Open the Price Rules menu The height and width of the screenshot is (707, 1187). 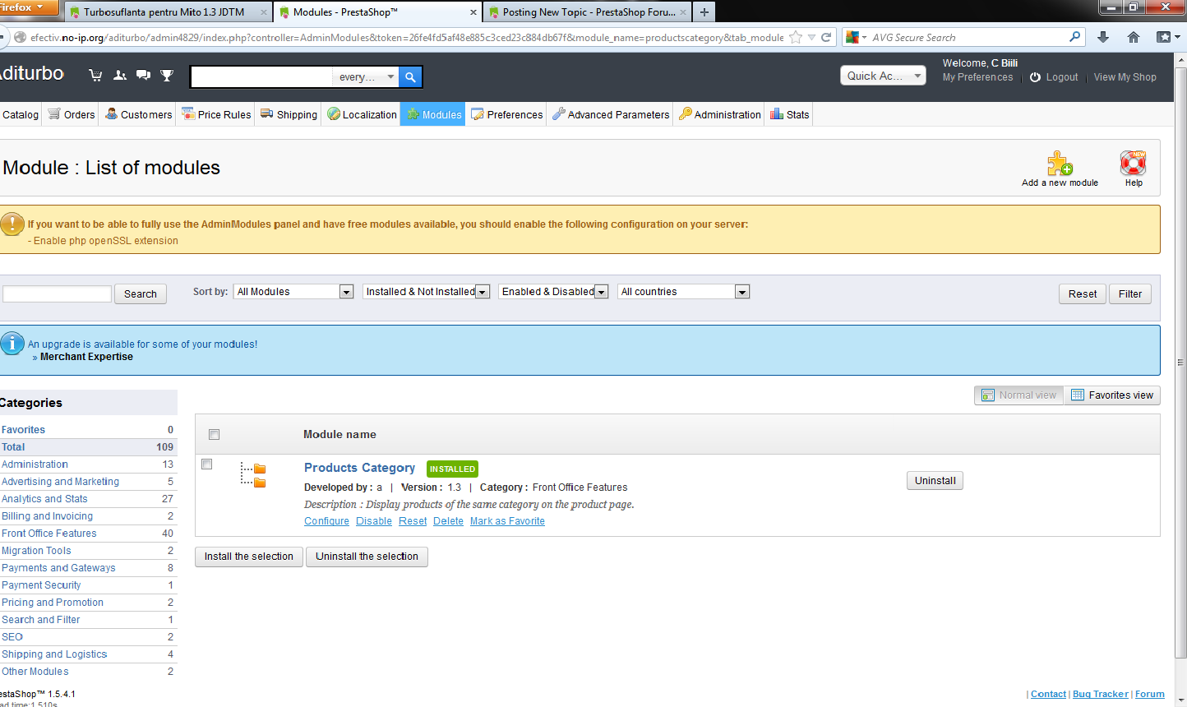[x=216, y=114]
